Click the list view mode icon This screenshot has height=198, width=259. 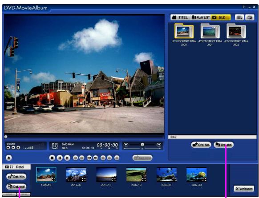coord(250,17)
